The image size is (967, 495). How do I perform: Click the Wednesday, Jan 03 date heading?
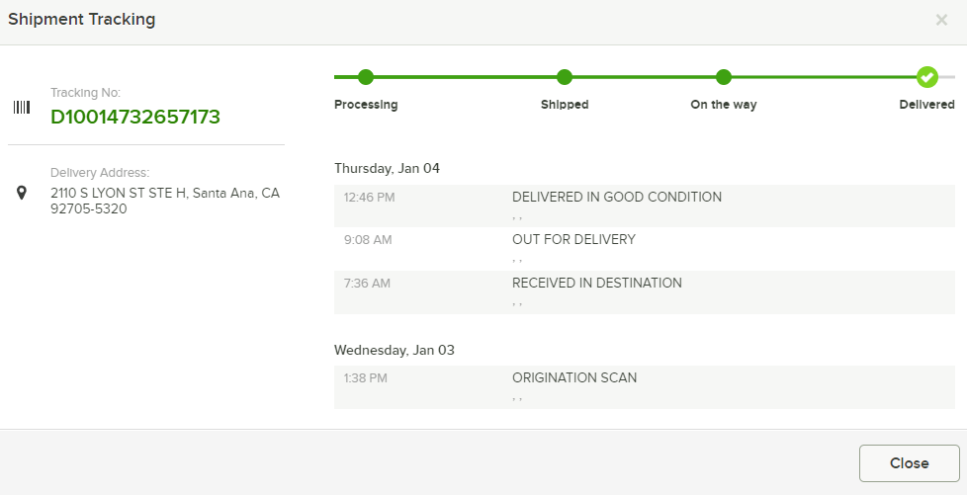coord(395,350)
